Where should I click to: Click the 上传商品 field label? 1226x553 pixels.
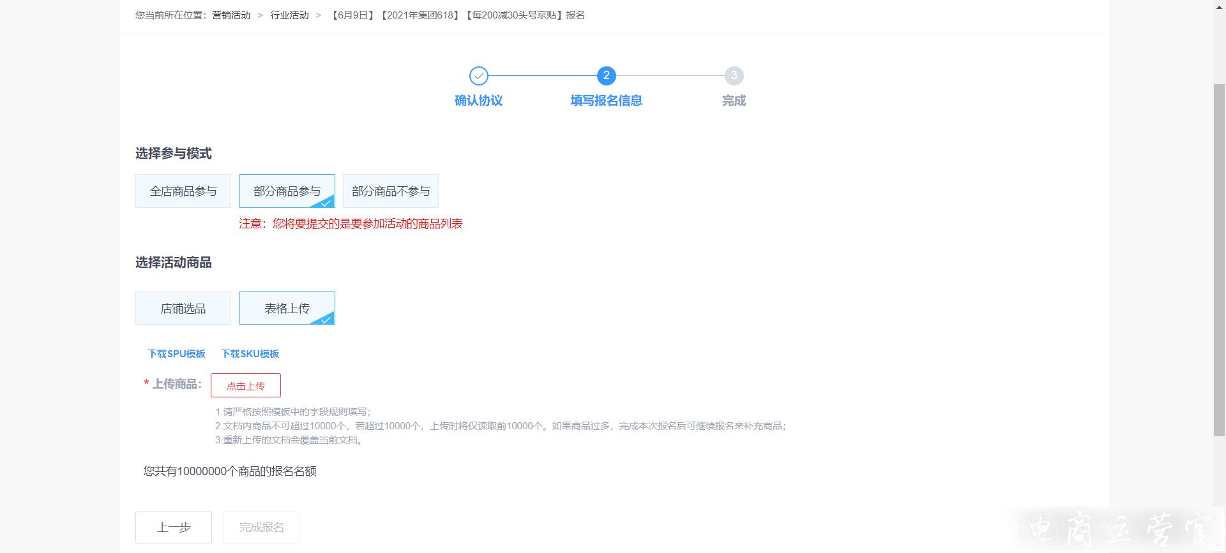tap(176, 384)
